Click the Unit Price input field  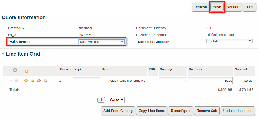[210, 81]
